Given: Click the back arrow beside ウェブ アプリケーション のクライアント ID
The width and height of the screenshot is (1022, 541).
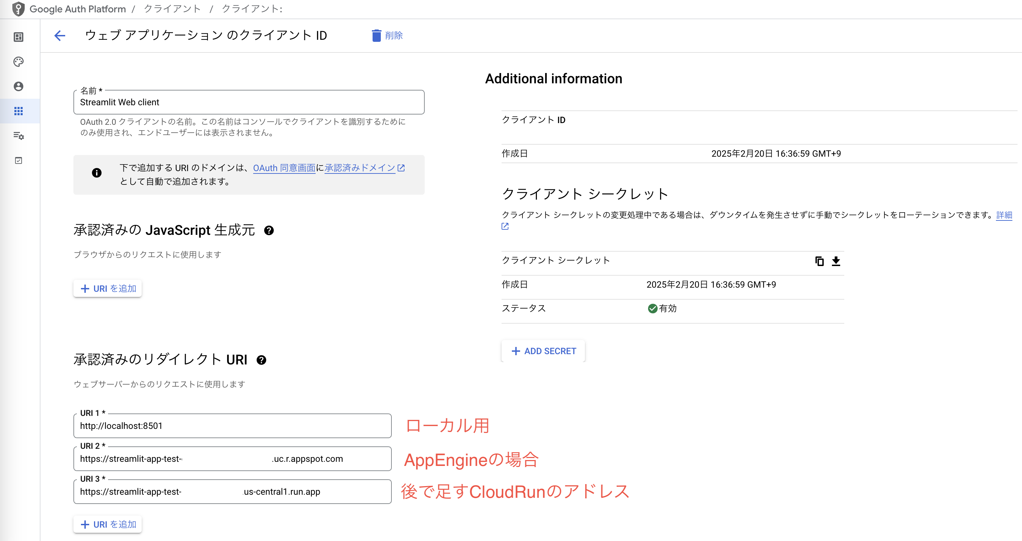Looking at the screenshot, I should 59,36.
